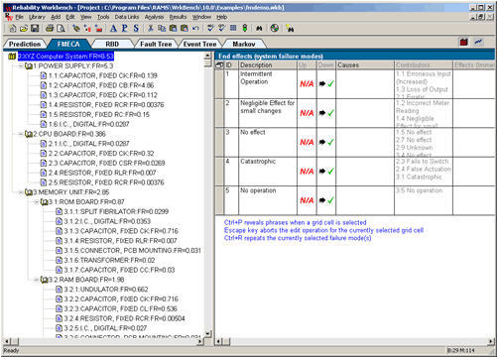
Task: Open the File menu
Action: [x=19, y=17]
